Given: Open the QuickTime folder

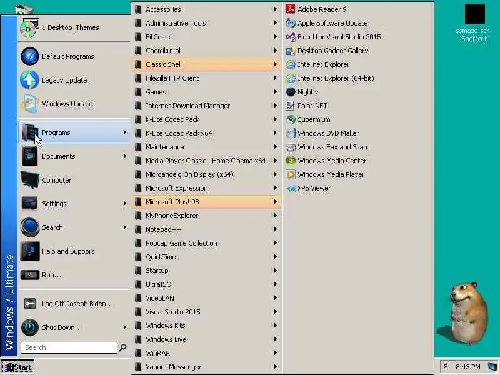Looking at the screenshot, I should pos(206,257).
